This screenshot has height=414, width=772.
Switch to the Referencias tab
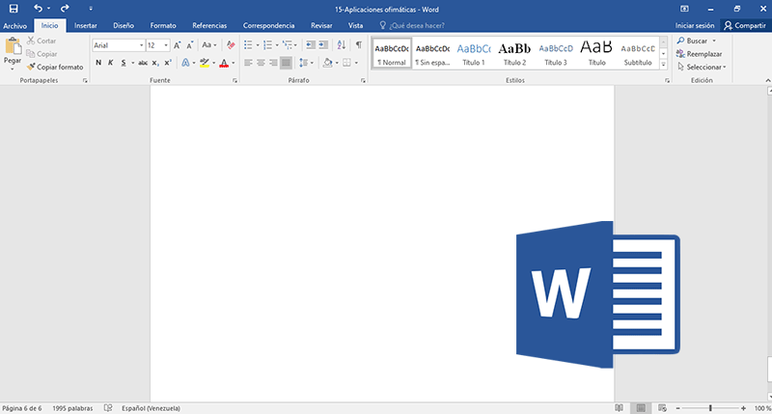209,26
